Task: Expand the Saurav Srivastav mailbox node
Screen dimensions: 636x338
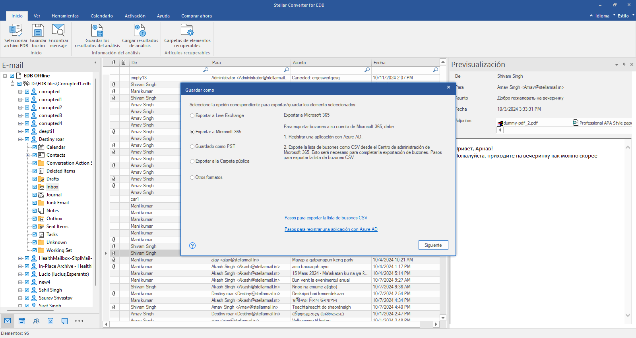Action: point(20,298)
